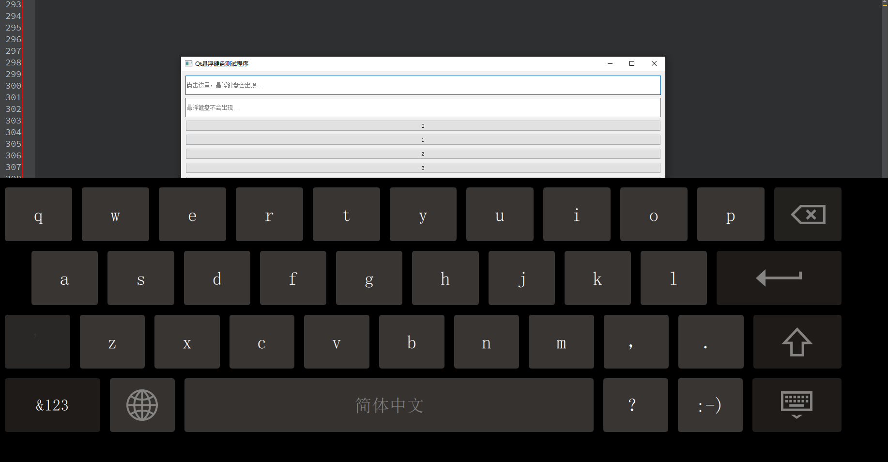
Task: Tap the letter a key
Action: point(64,278)
